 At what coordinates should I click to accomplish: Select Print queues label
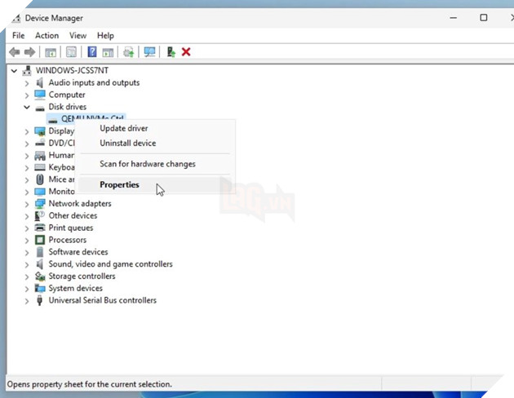pyautogui.click(x=71, y=228)
